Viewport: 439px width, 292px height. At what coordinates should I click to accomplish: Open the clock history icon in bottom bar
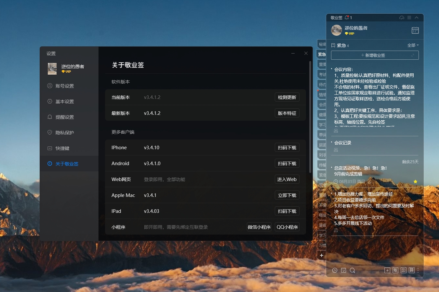pos(335,270)
